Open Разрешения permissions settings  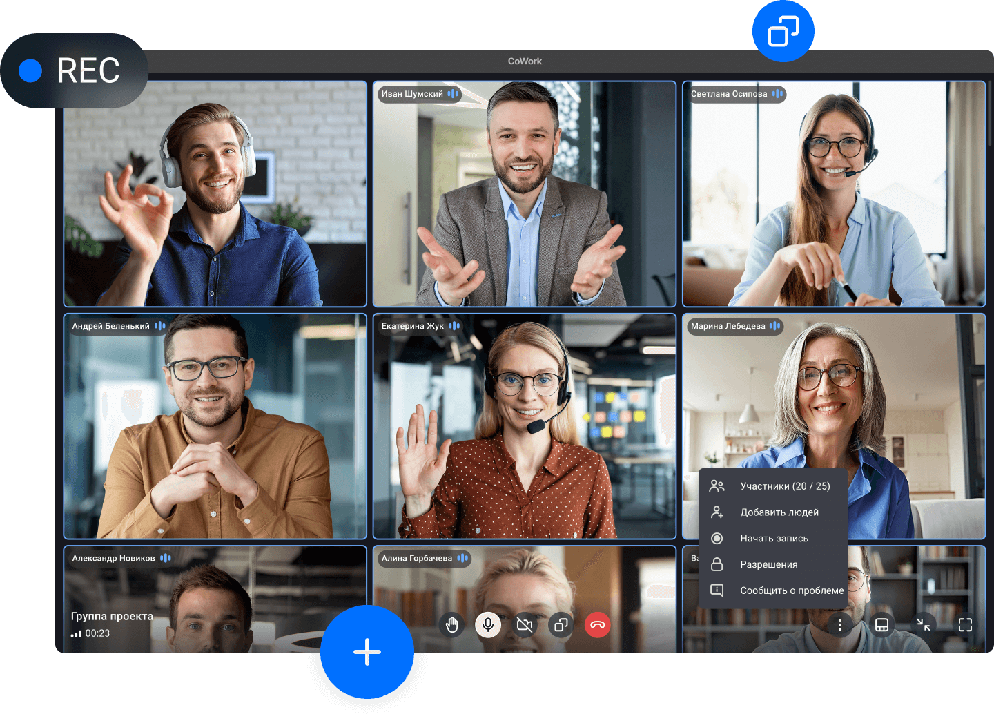point(768,564)
